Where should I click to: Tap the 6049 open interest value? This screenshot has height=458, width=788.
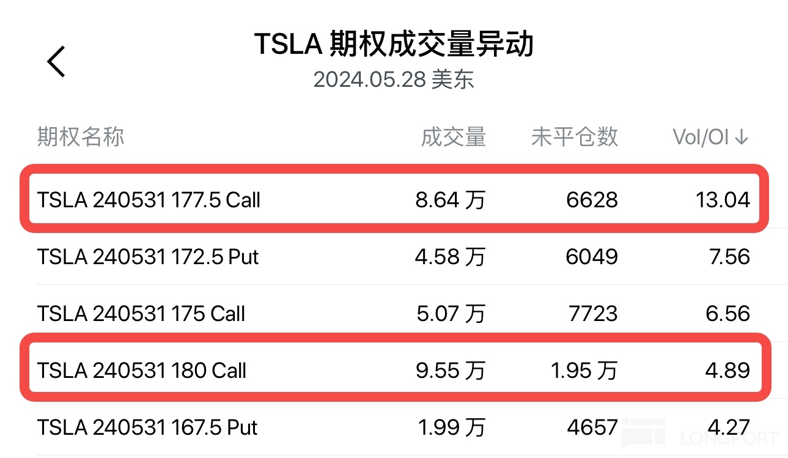591,257
